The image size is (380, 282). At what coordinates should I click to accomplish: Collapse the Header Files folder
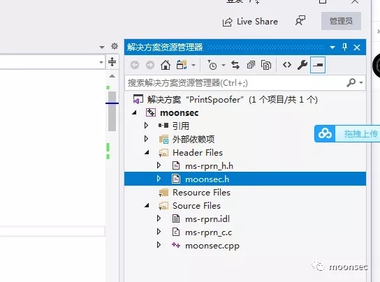coord(147,152)
